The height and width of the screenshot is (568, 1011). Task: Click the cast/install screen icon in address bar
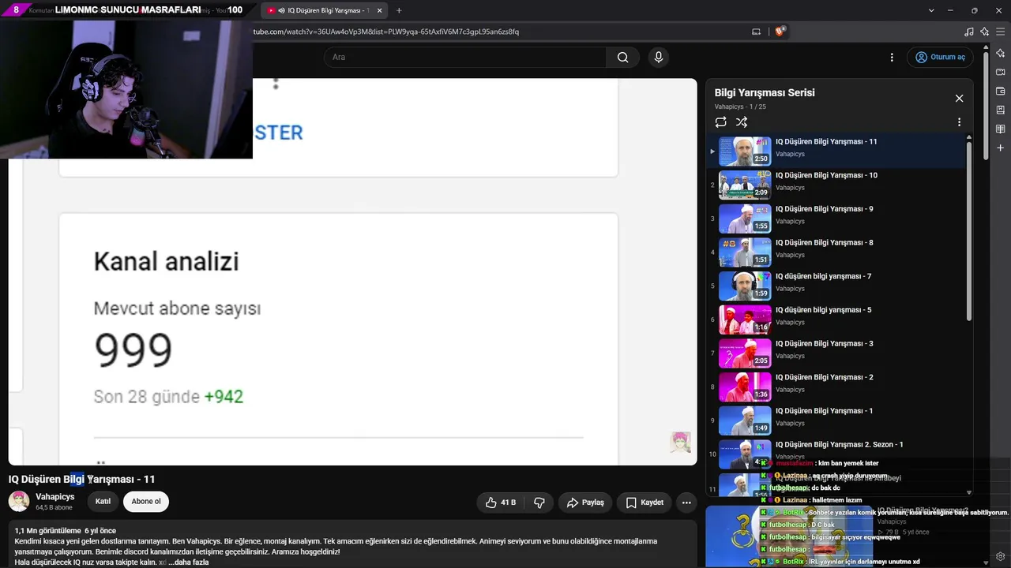coord(756,32)
